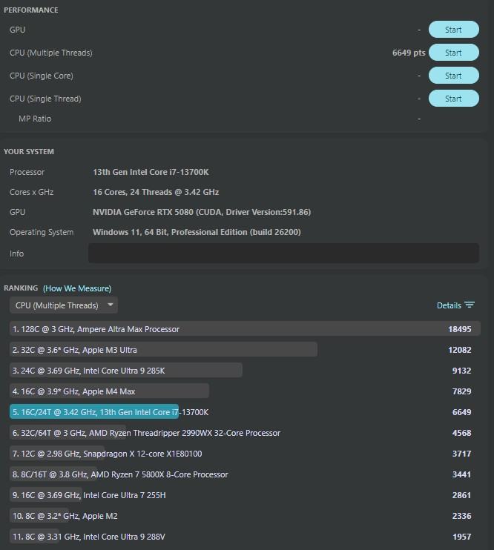Select the Ampere Altra Max Processor ranking row

pos(245,329)
